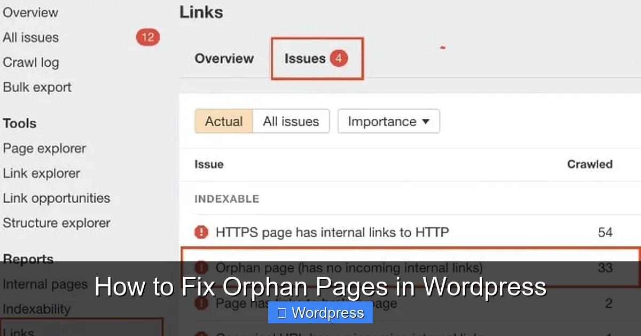
Task: Select the 'Actual' filter toggle
Action: click(224, 121)
